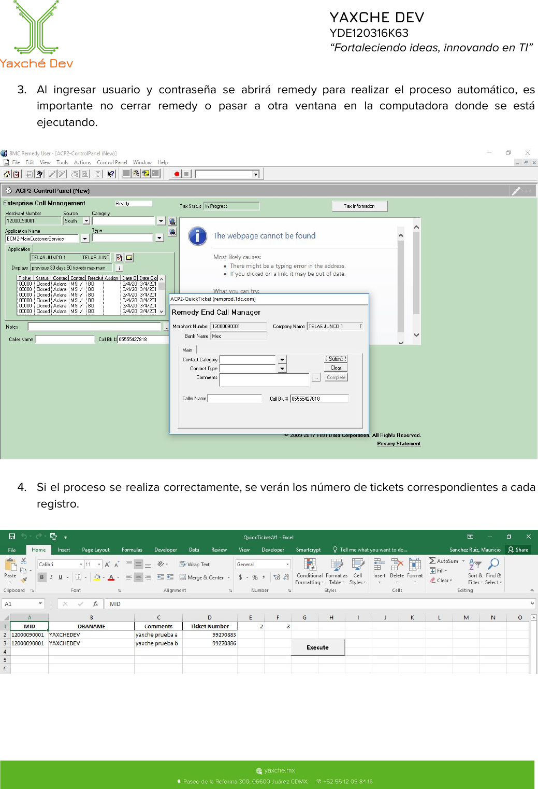The image size is (538, 789).
Task: Click the context help arrow icon in Remedy
Action: coord(111,174)
